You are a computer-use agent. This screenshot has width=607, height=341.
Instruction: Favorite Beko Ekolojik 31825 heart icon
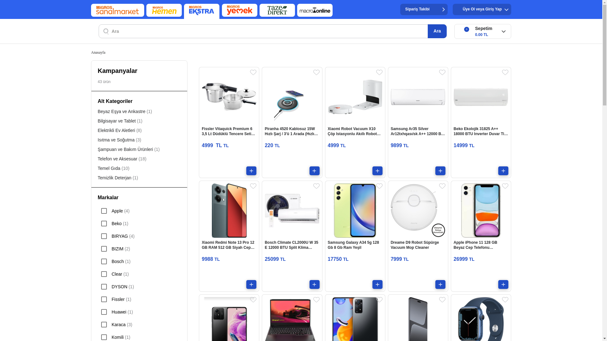505,73
